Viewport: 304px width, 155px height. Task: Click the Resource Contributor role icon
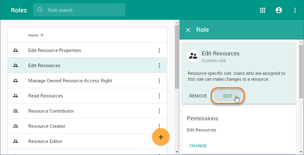click(16, 111)
